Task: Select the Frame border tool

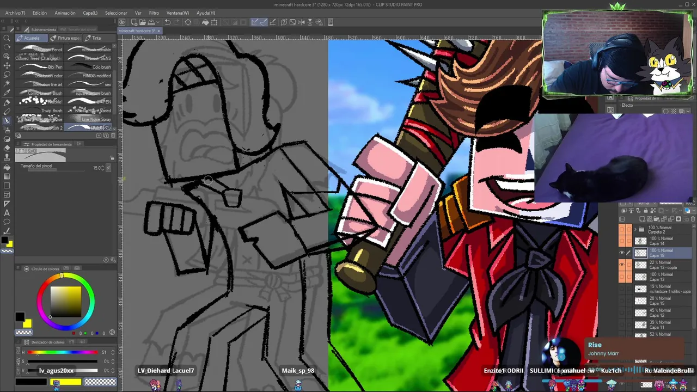Action: coord(7,194)
